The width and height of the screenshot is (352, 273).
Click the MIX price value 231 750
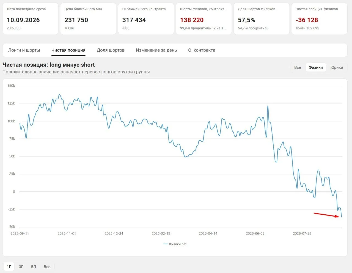(76, 20)
